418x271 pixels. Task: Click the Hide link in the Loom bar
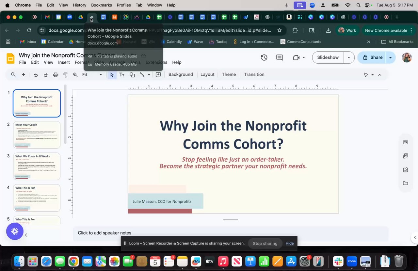tap(290, 243)
